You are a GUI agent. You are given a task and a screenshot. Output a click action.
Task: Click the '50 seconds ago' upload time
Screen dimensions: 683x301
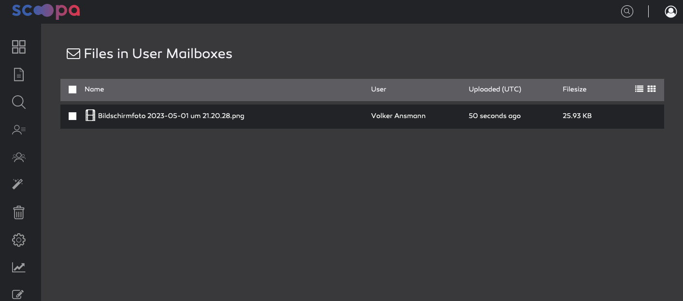click(494, 116)
